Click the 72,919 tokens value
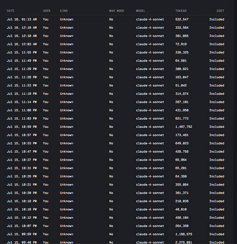The image size is (237, 244). (x=181, y=44)
